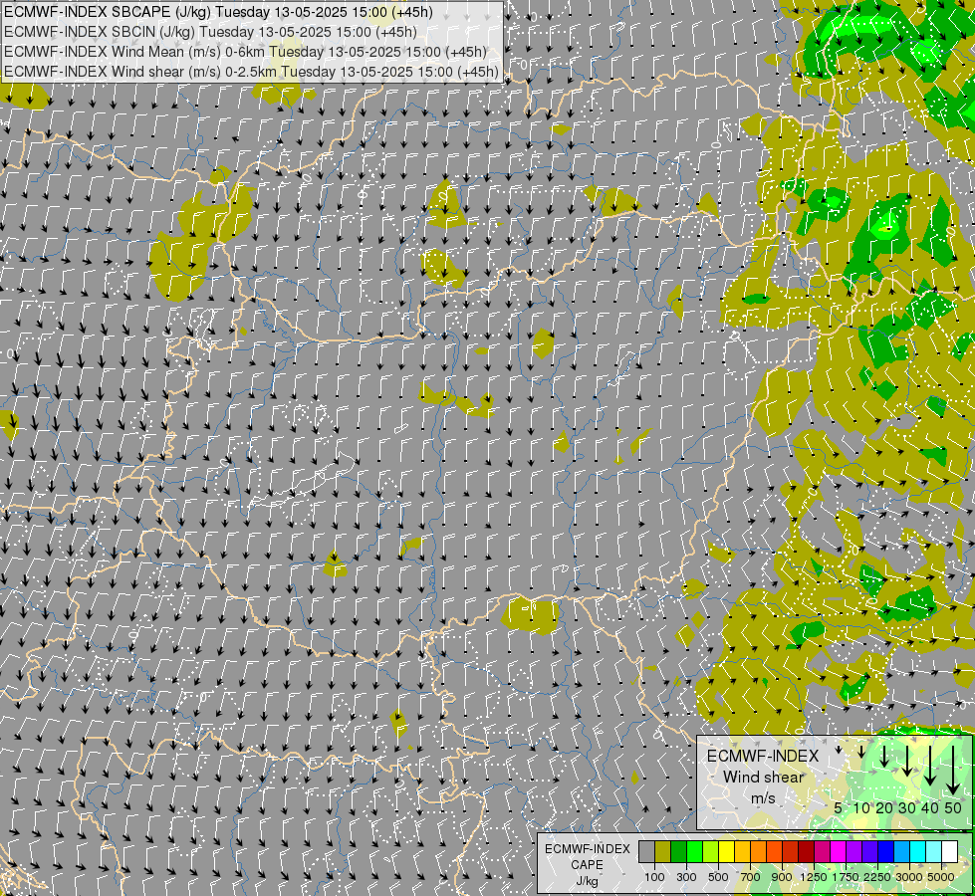
Task: Click the 10 m/s wind shear arrow
Action: 861,752
